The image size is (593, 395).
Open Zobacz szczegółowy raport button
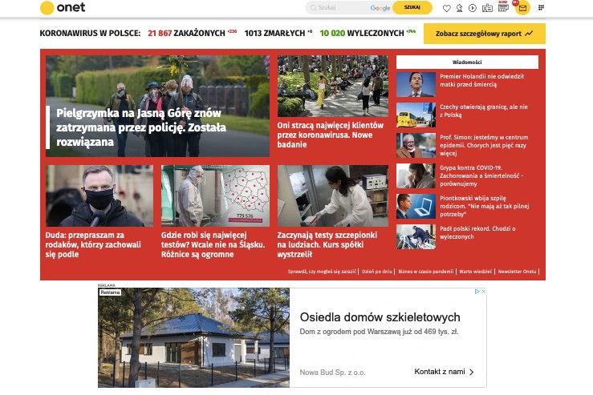pos(484,34)
